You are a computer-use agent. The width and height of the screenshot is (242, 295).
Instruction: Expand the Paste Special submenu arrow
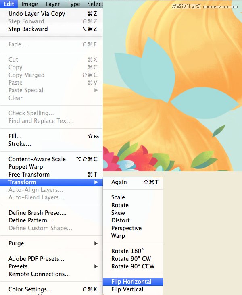click(96, 90)
